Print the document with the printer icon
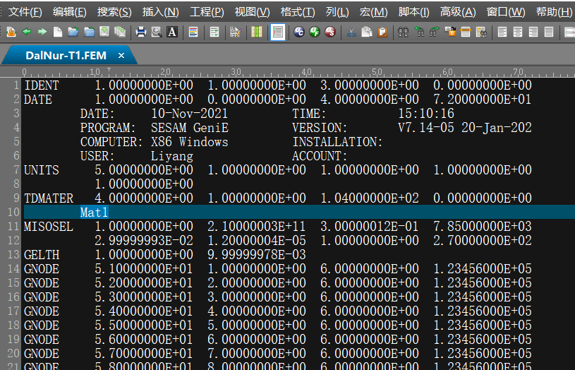 [x=141, y=32]
